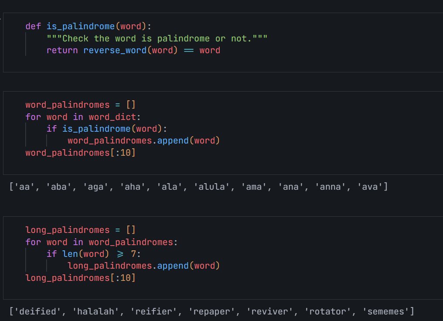Screen dimensions: 443x321
Task: Click the word_palindromes list initialization line
Action: pos(81,105)
